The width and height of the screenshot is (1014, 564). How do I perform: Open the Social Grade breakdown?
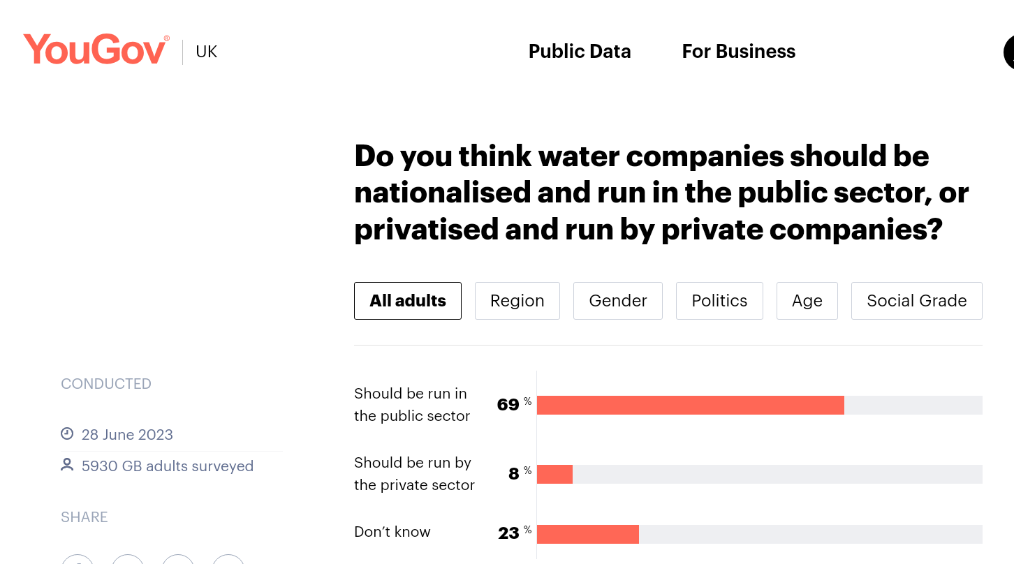click(916, 300)
